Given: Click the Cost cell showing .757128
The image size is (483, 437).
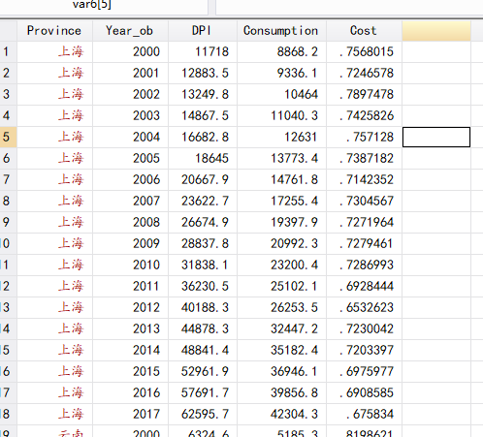Looking at the screenshot, I should point(364,137).
